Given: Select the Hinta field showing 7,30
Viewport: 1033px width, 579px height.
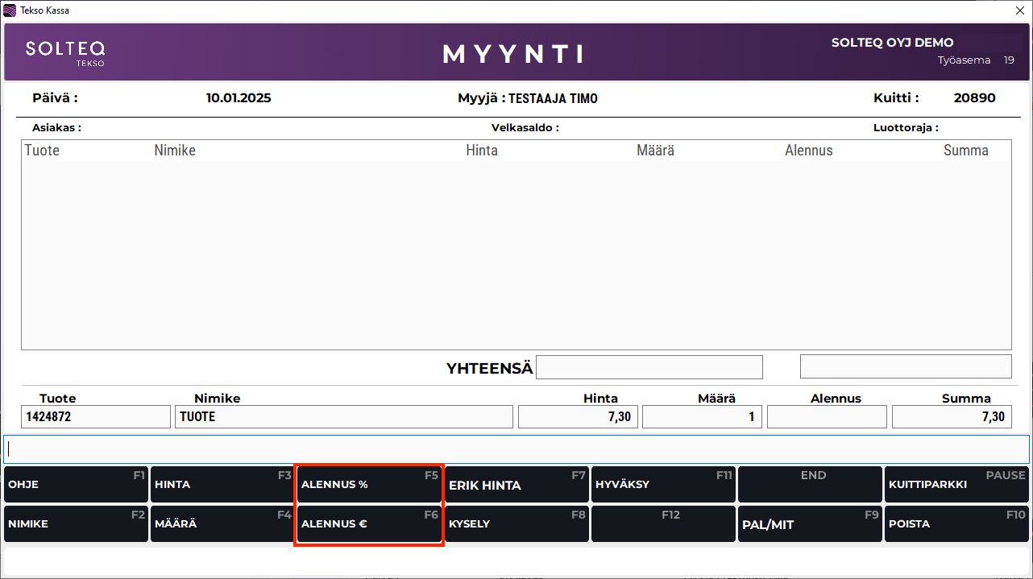Looking at the screenshot, I should 577,416.
